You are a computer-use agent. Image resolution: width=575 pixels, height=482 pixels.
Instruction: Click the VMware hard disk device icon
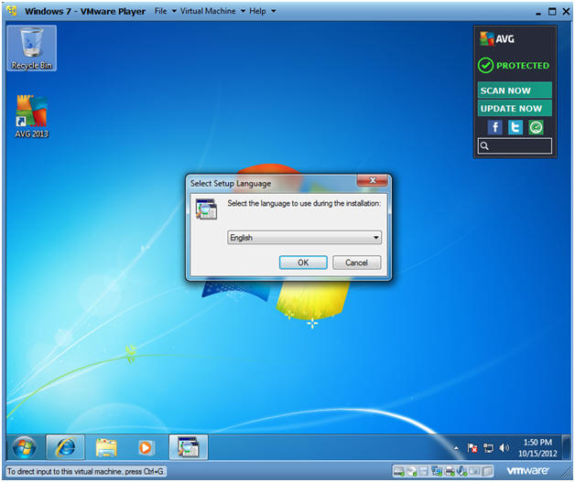pyautogui.click(x=399, y=471)
